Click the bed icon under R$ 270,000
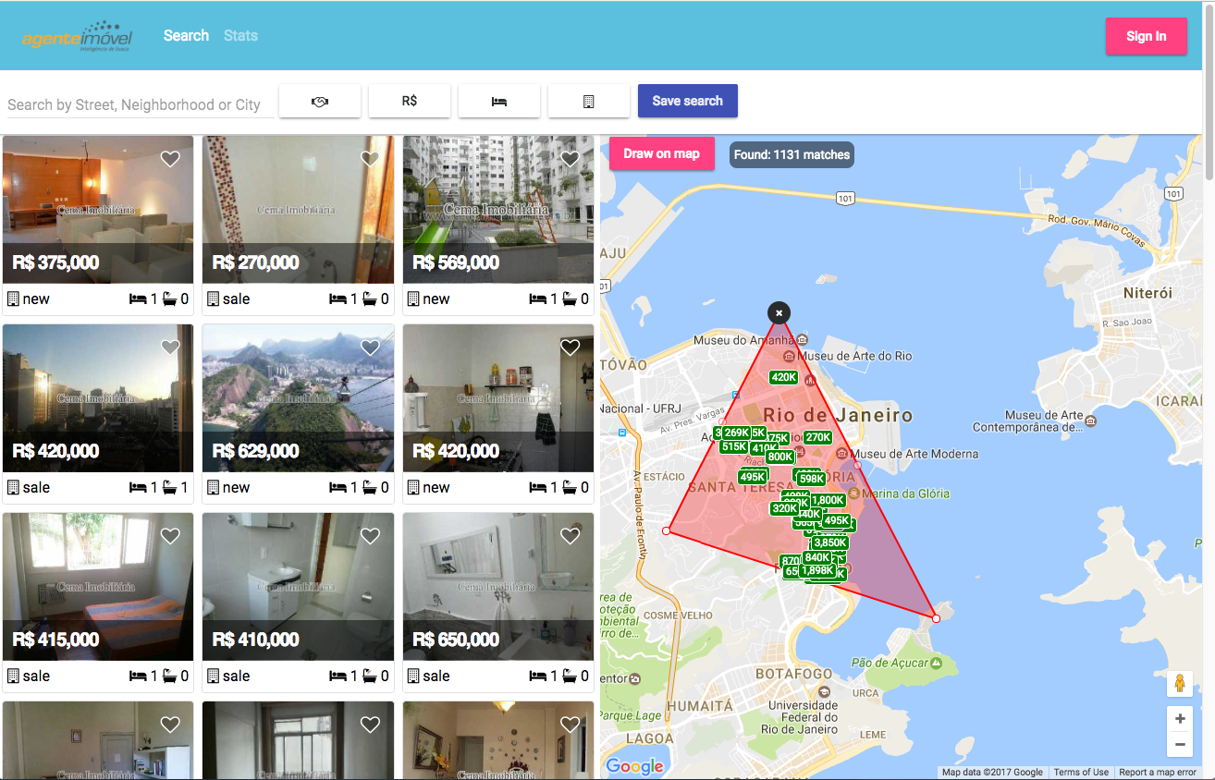 pos(337,299)
